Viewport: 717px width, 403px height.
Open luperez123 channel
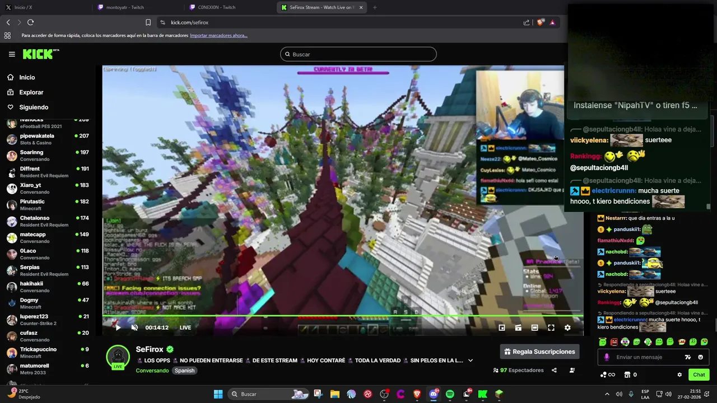[x=48, y=320]
